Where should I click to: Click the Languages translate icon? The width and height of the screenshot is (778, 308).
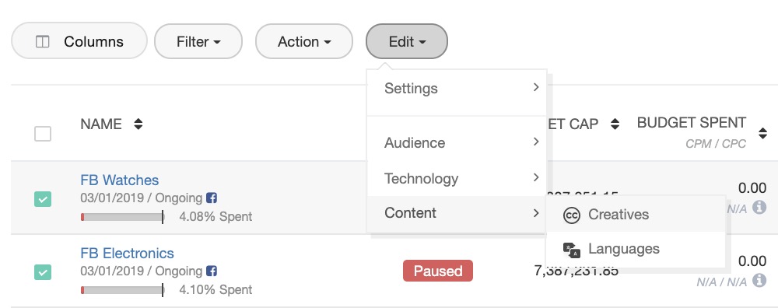point(572,250)
